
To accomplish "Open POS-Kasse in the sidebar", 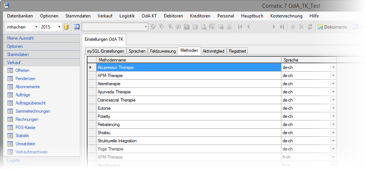I will click(25, 127).
